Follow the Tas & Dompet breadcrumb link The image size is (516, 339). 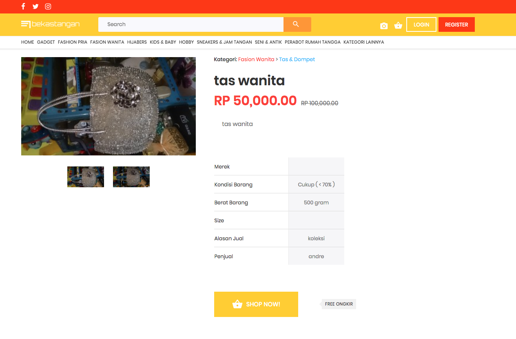pos(297,60)
